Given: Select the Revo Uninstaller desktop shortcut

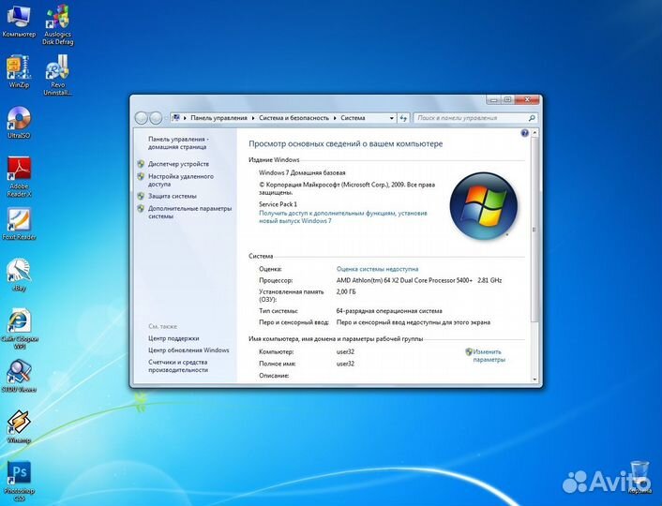Looking at the screenshot, I should pyautogui.click(x=58, y=75).
